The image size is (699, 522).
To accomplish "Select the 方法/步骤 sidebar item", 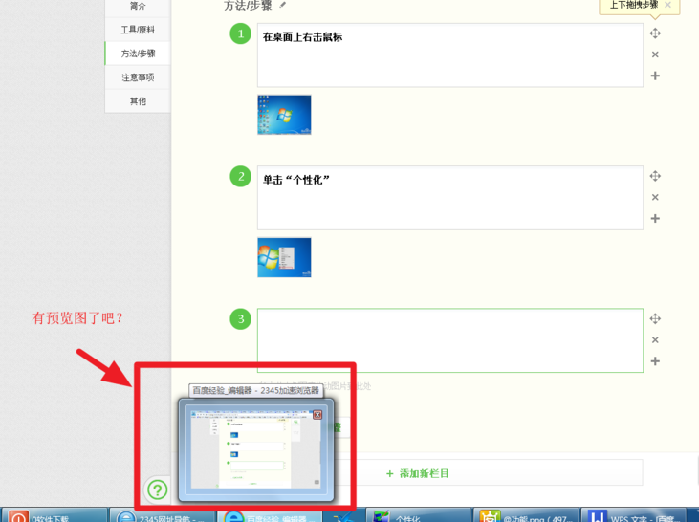I will tap(138, 54).
